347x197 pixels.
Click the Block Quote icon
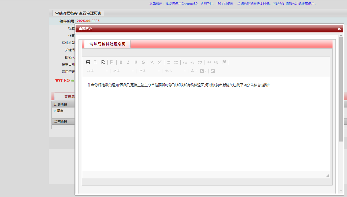point(200,62)
